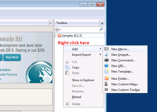Screen dimensions: 157x112
Task: Minimize the Komodo window
Action: (84, 5)
